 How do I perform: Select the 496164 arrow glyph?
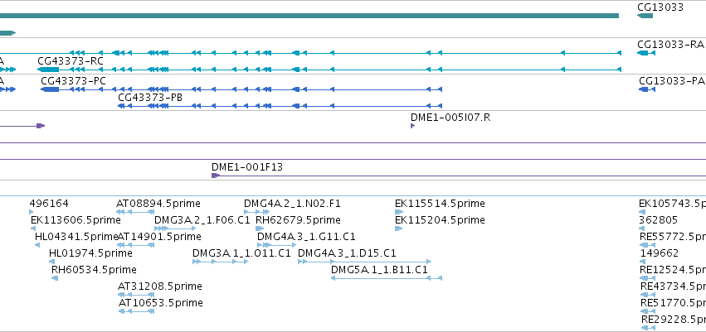(31, 212)
